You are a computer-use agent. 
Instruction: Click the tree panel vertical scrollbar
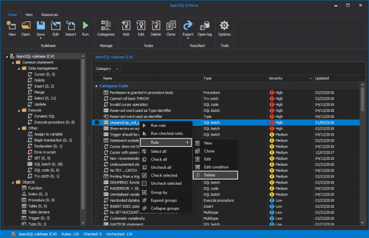click(x=83, y=134)
